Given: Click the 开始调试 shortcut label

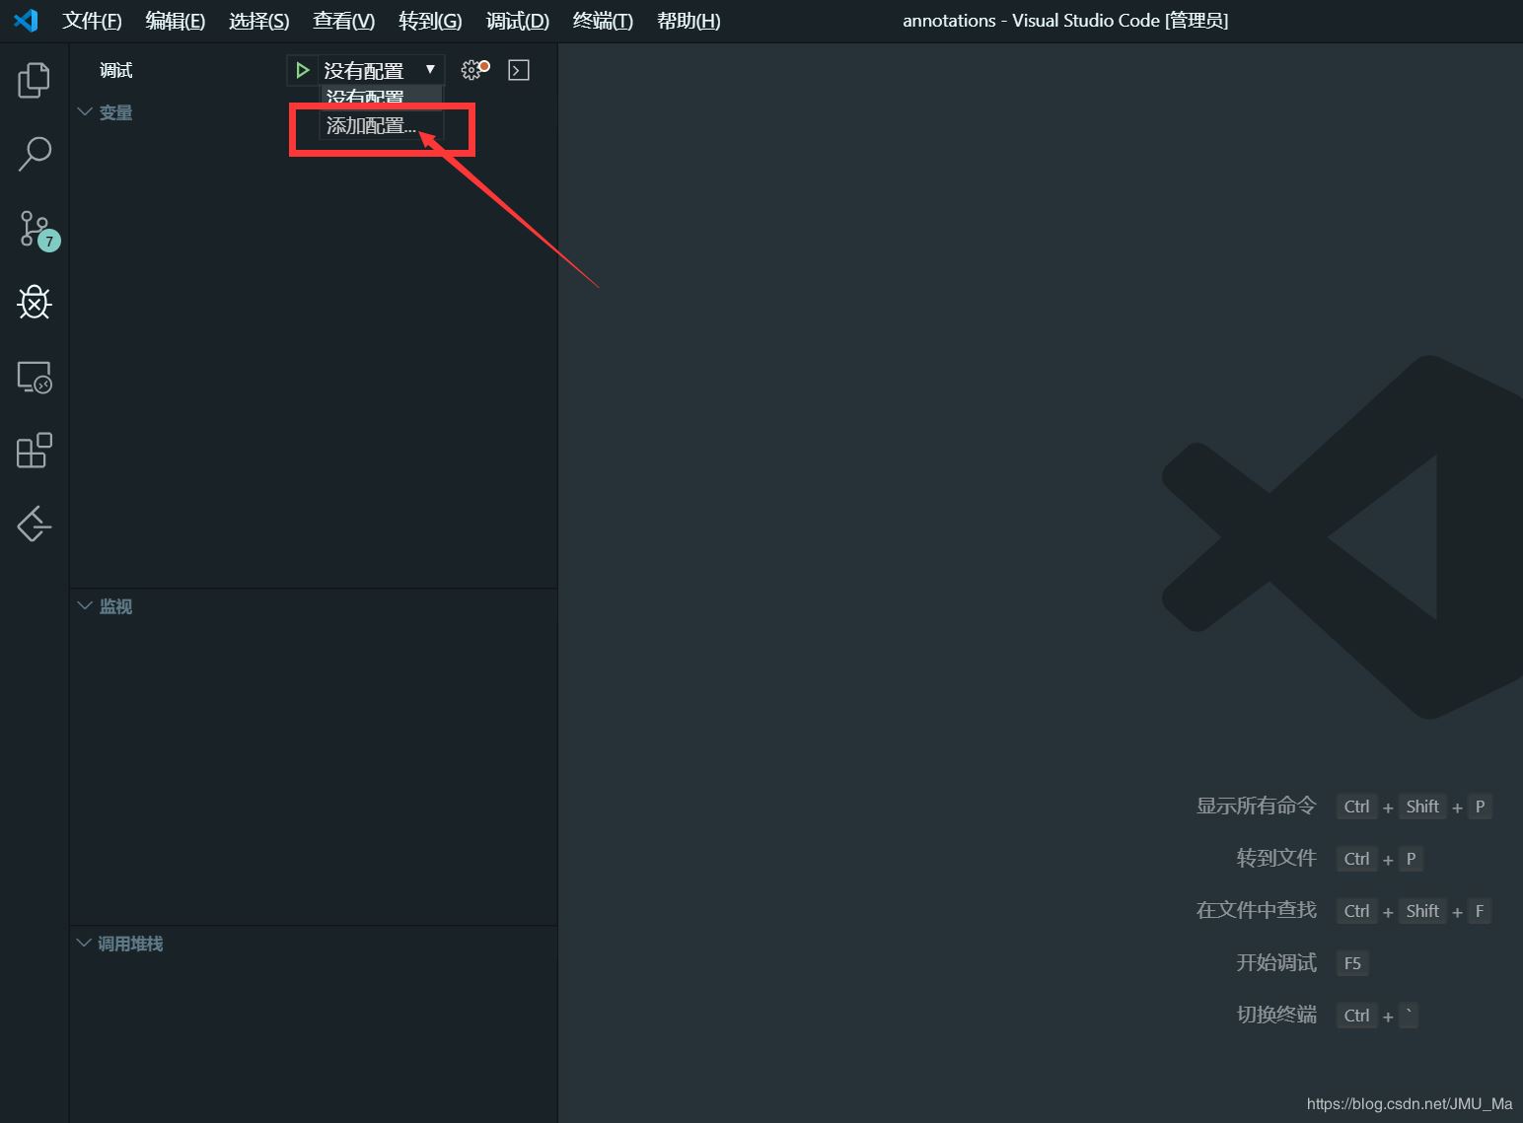Looking at the screenshot, I should coord(1276,963).
